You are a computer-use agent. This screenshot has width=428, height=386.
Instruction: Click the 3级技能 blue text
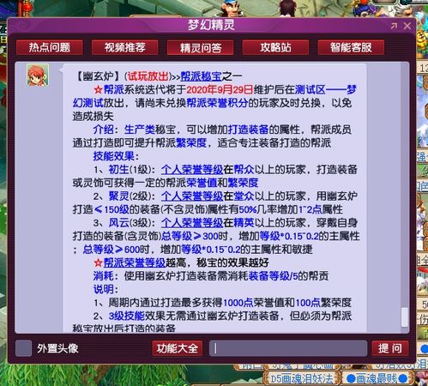(126, 316)
